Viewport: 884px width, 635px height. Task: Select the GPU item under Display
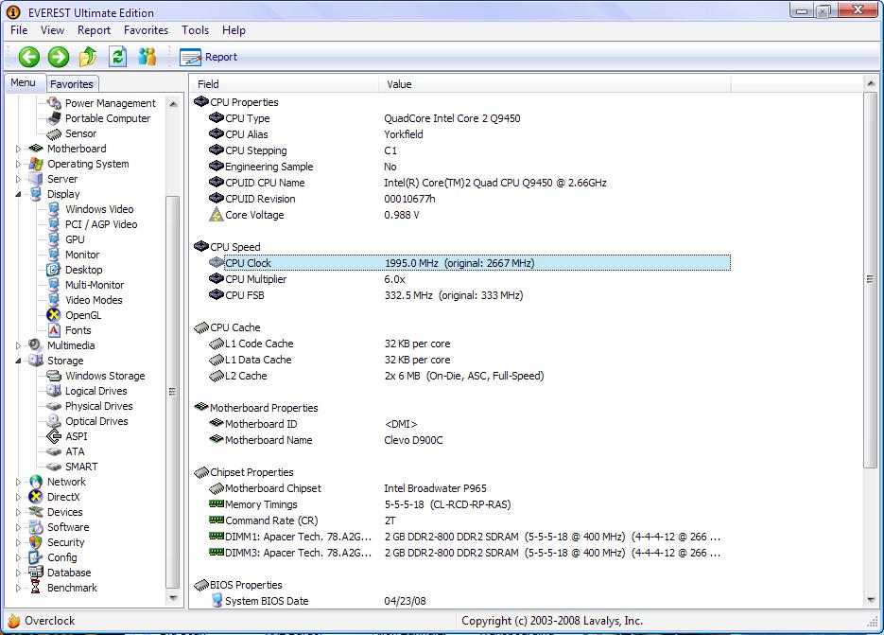74,239
